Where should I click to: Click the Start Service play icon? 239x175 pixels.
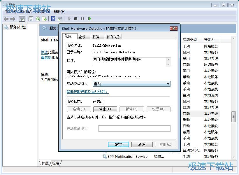[x=69, y=19]
